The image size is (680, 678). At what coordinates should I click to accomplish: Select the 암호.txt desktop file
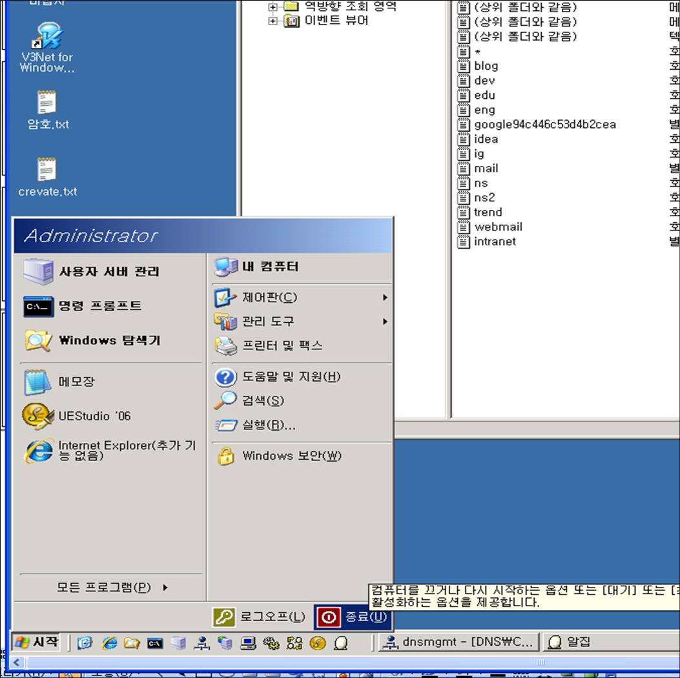47,110
